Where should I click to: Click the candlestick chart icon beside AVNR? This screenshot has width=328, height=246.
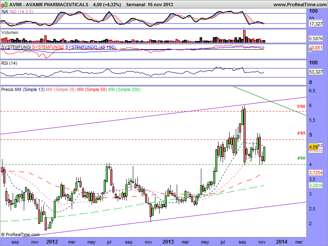click(5, 4)
